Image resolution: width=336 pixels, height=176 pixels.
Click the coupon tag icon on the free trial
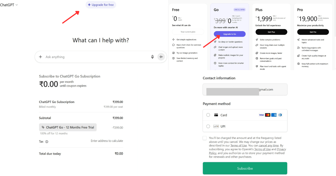[x=43, y=127]
